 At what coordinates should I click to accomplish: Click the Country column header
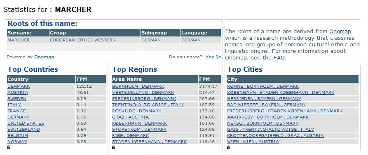pyautogui.click(x=41, y=79)
